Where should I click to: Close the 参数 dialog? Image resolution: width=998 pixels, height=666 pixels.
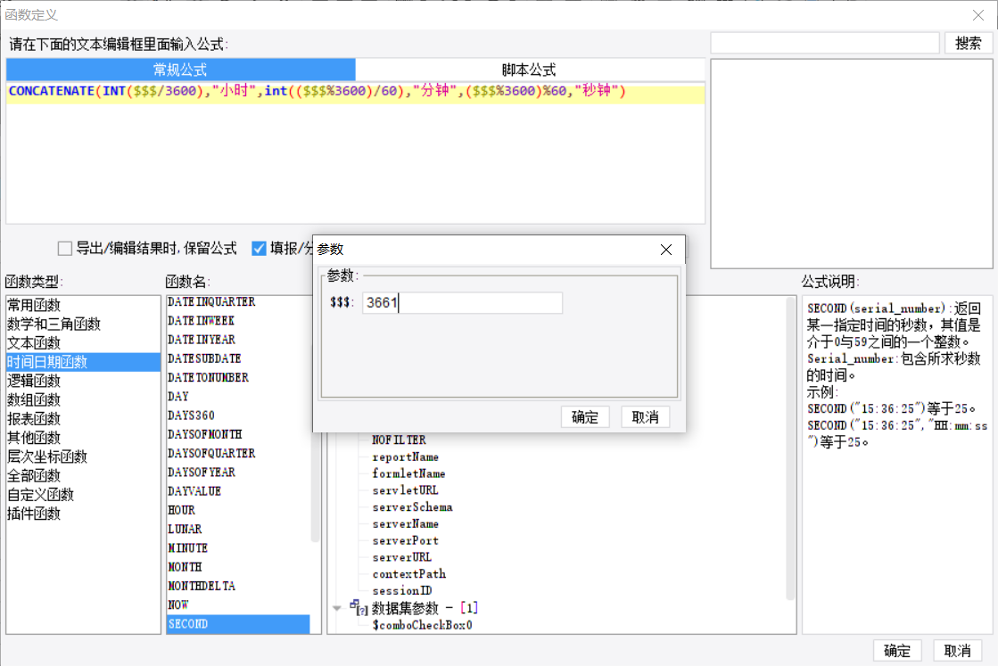(665, 250)
